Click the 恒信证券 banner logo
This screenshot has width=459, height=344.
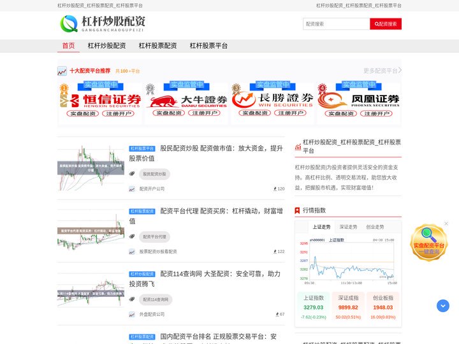click(100, 100)
